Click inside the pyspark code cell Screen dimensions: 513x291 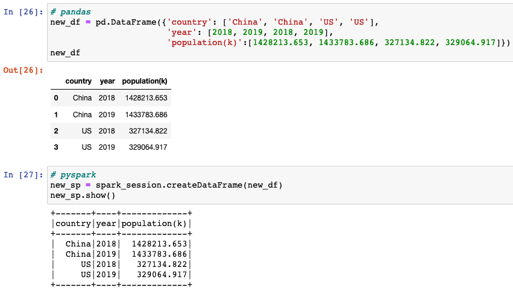pyautogui.click(x=280, y=185)
